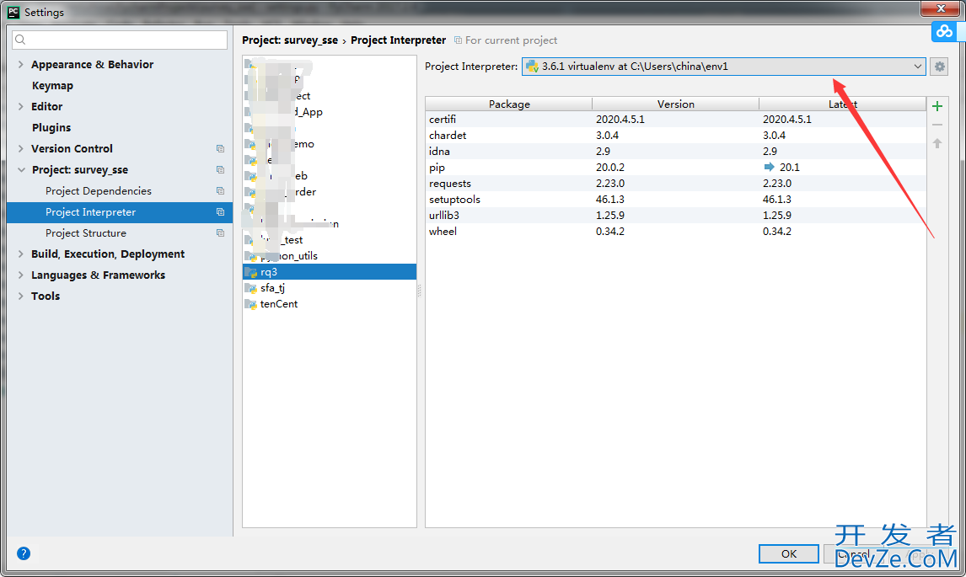Expand the Tools section
The image size is (966, 577).
(x=21, y=296)
